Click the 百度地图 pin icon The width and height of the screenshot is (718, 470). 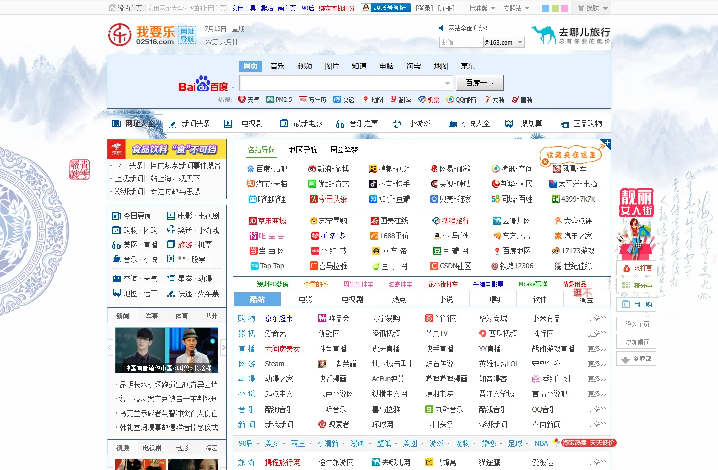497,251
